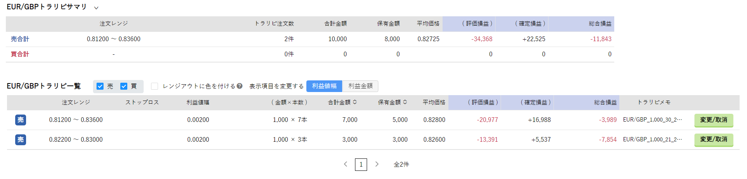This screenshot has height=179, width=747.
Task: Click the 評価損益 column header in the list
Action: pos(483,103)
